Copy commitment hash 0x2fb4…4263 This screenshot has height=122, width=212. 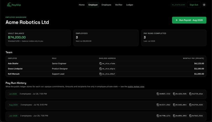[x=196, y=105]
